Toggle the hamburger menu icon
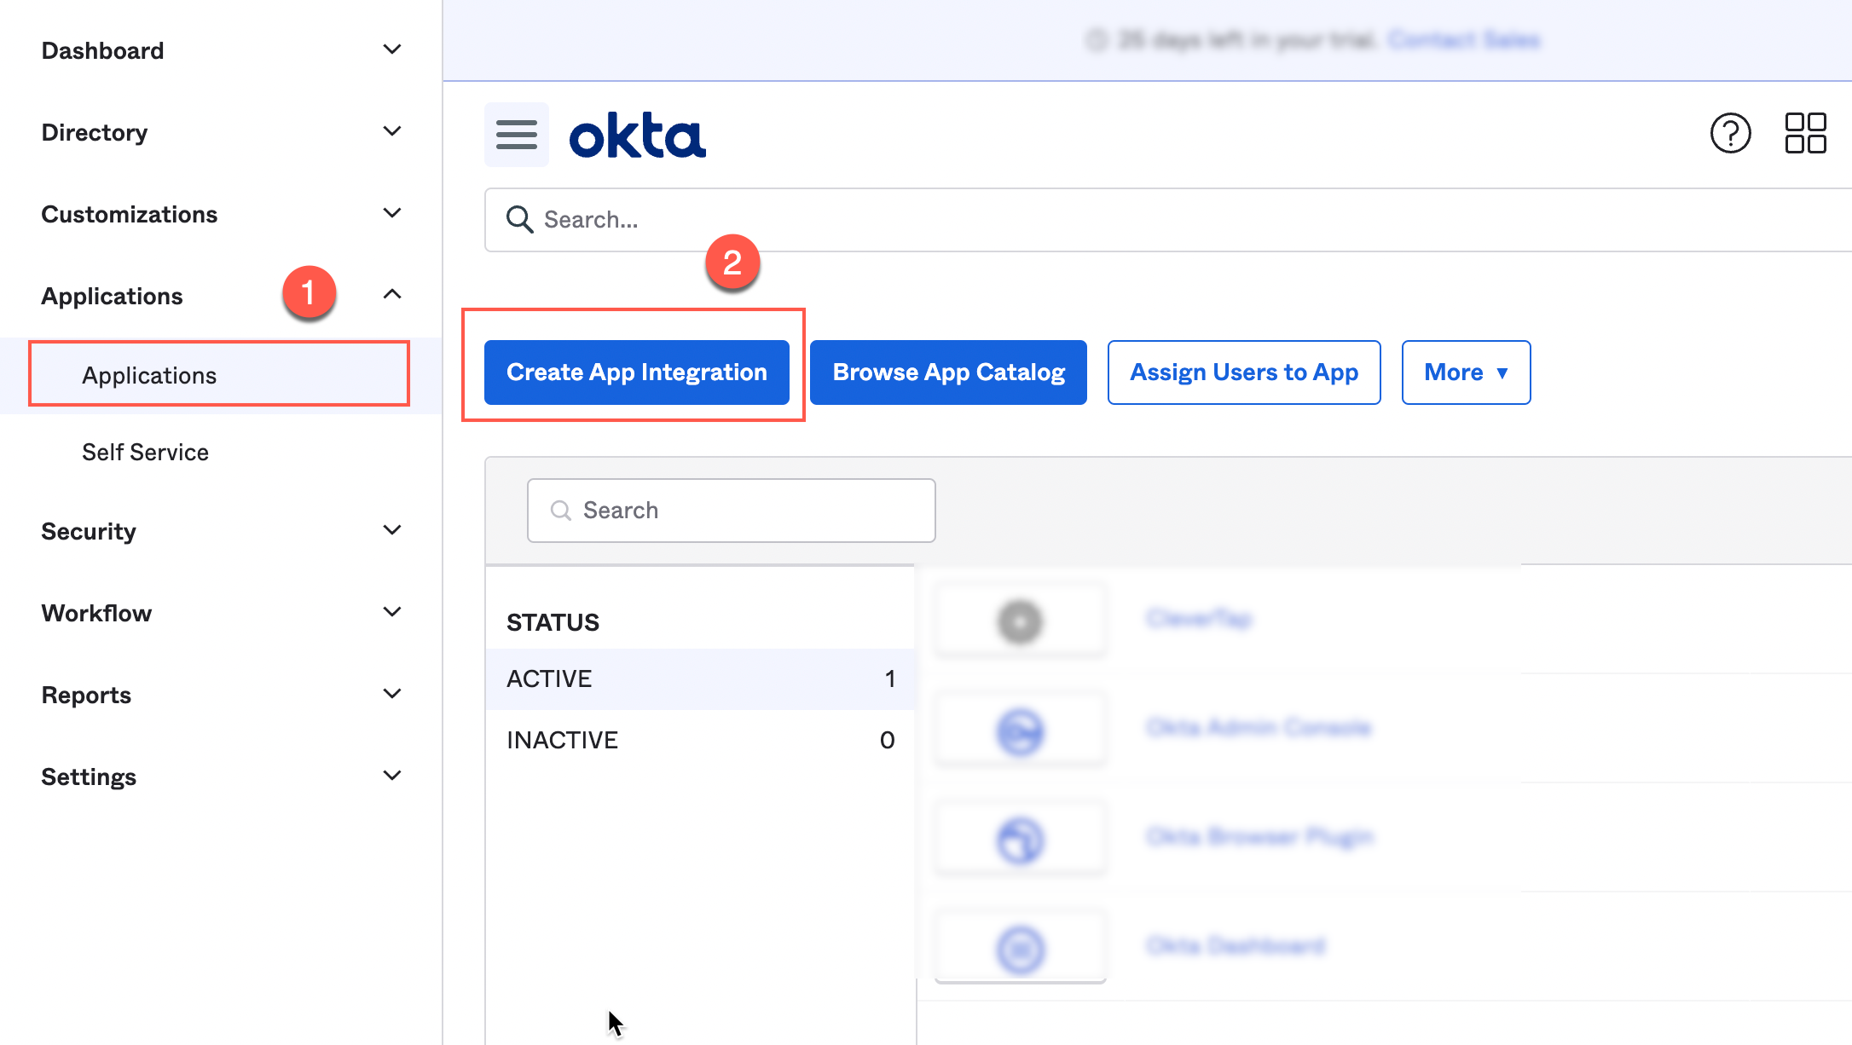 point(517,135)
